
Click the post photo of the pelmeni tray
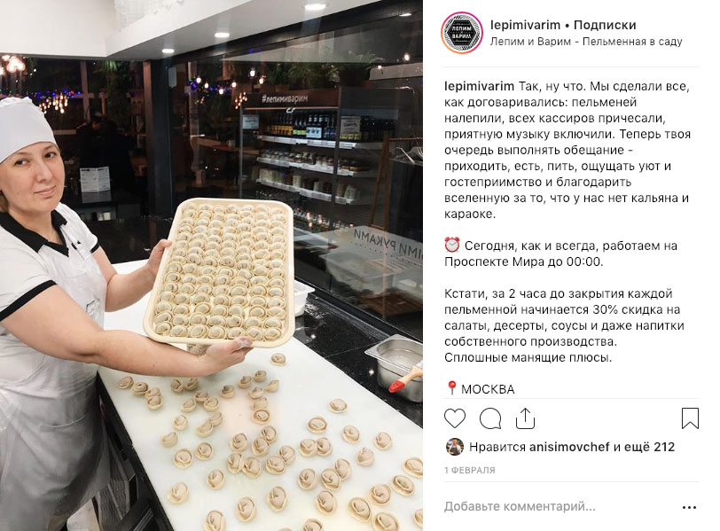pos(211,265)
